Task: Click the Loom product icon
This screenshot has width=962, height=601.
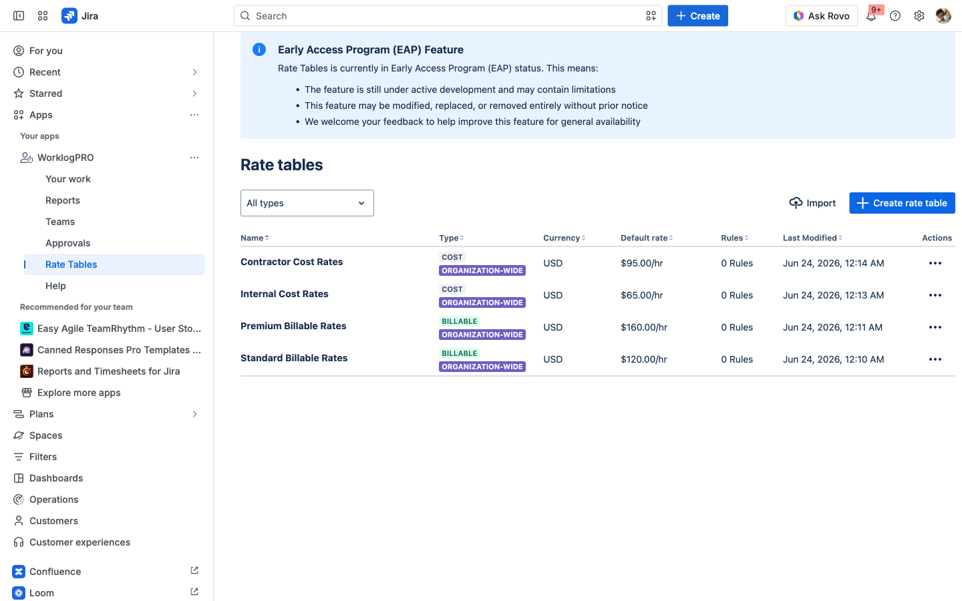Action: [x=19, y=593]
